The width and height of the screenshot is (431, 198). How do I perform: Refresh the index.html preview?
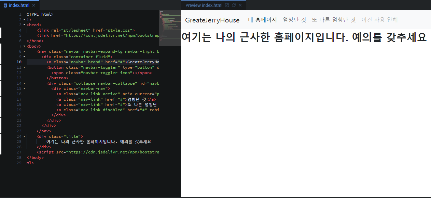(x=234, y=5)
